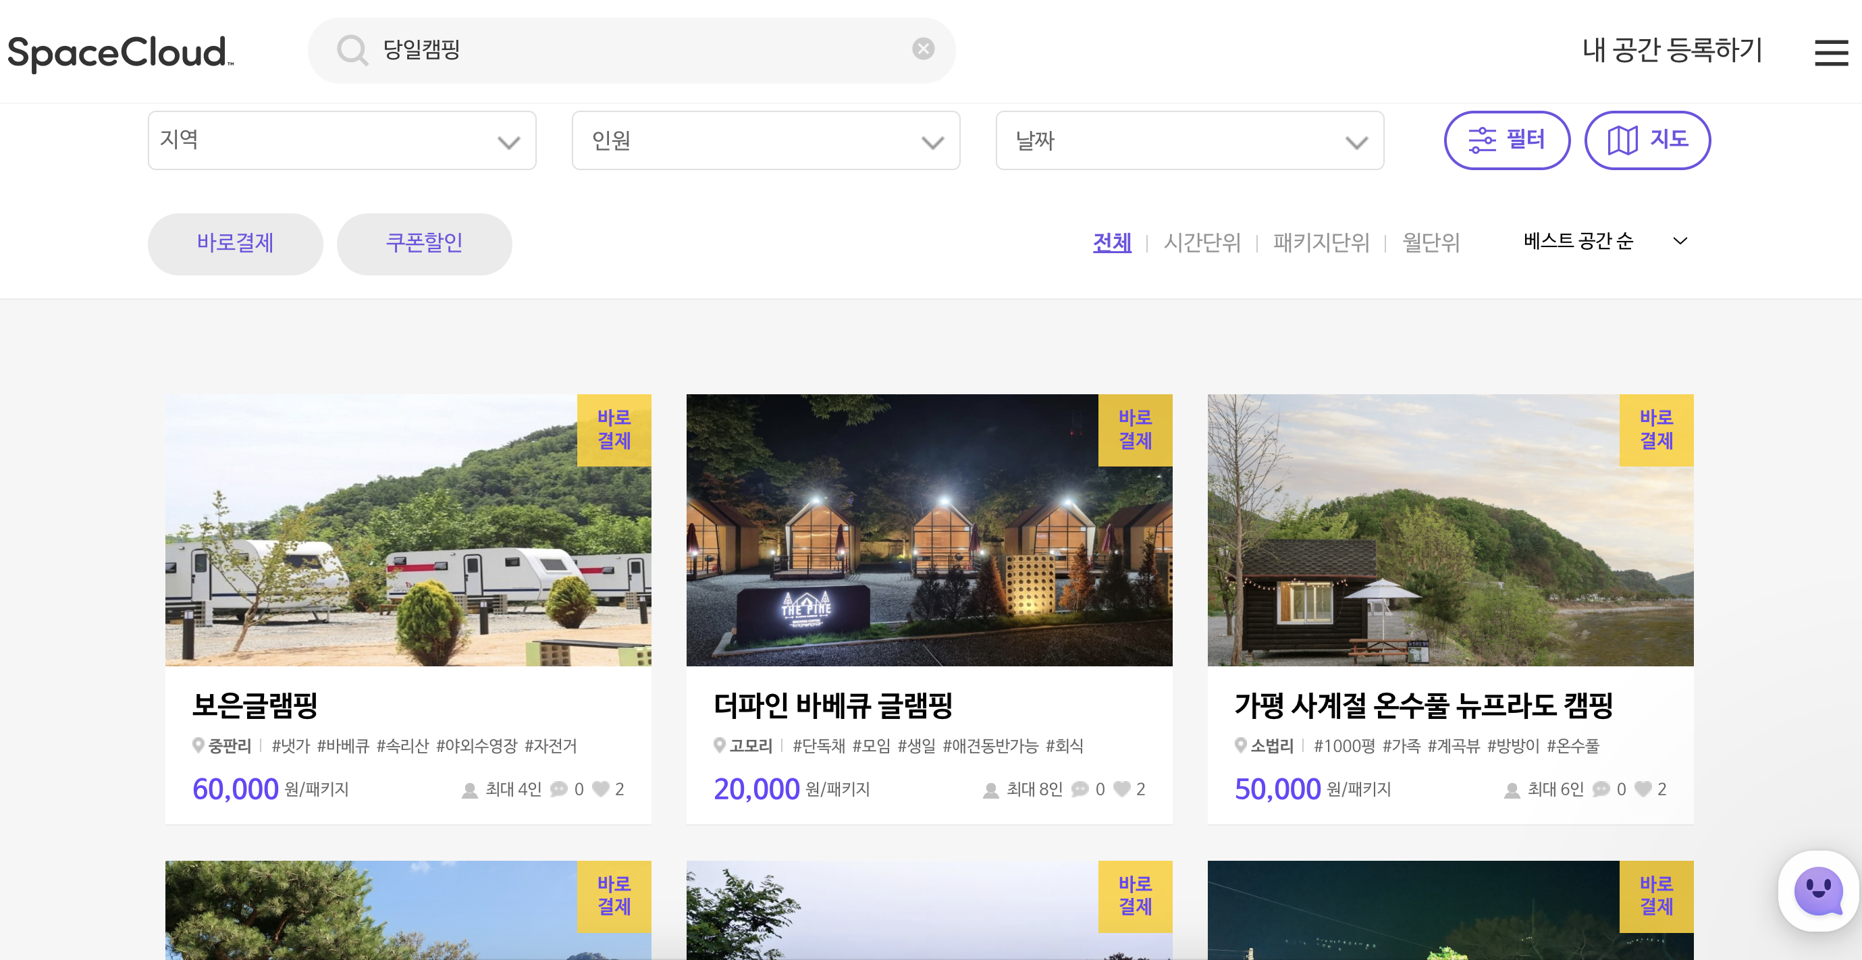Click the person icon on 가평 사계절 card

pyautogui.click(x=1512, y=790)
